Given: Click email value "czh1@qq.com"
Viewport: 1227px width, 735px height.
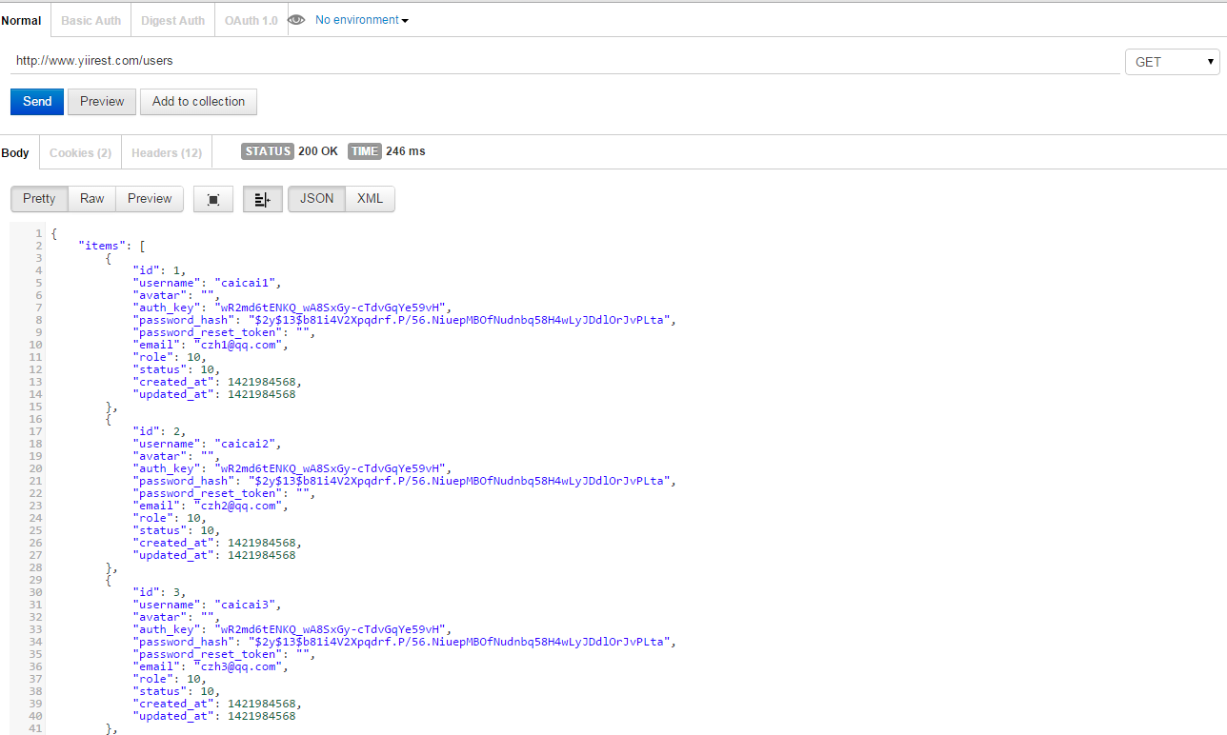Looking at the screenshot, I should (x=238, y=345).
